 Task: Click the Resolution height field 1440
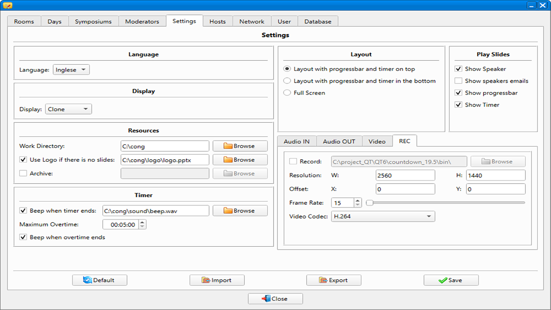[x=496, y=175]
